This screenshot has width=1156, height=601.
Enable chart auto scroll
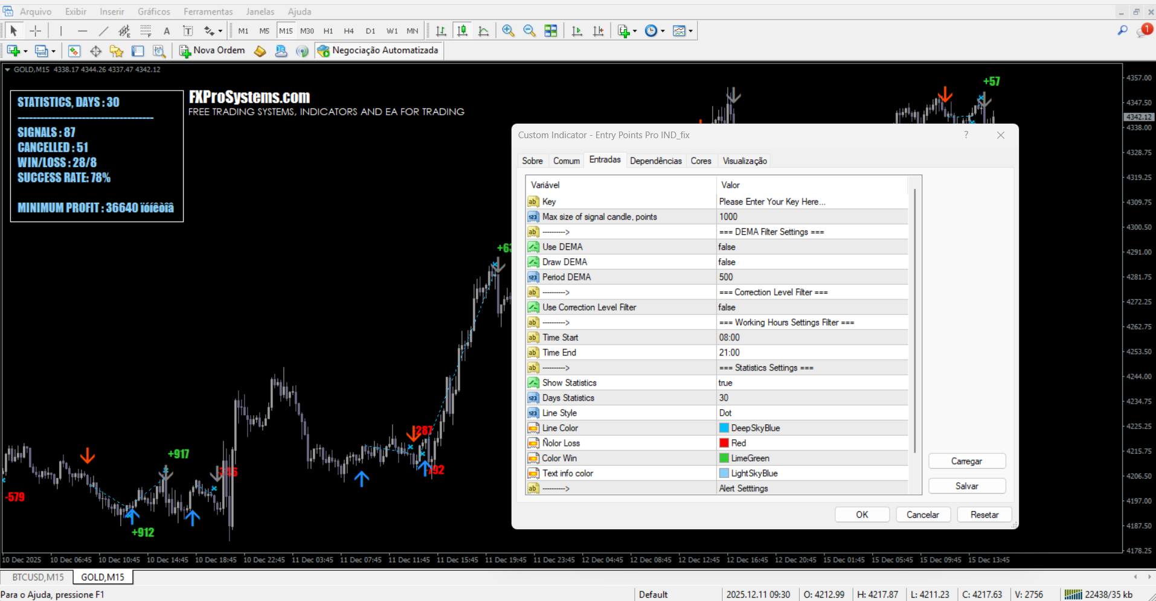pos(577,31)
